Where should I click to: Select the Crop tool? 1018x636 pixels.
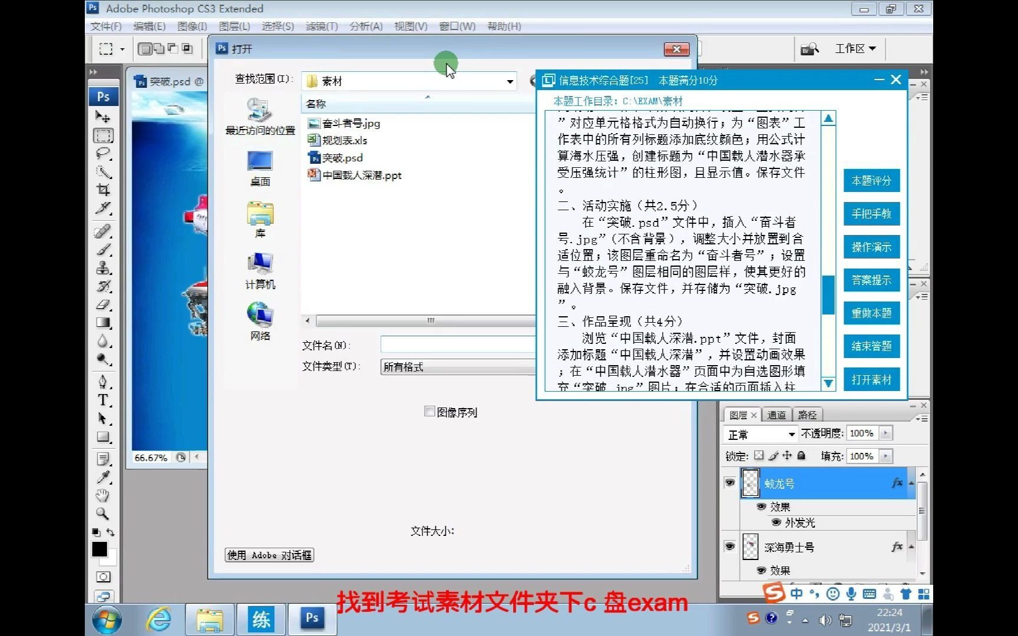(x=103, y=190)
